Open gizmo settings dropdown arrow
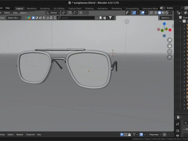 coord(137,13)
